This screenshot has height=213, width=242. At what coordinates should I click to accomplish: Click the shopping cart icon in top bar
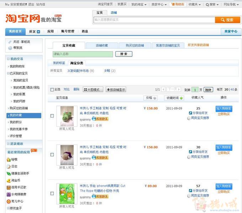click(173, 4)
